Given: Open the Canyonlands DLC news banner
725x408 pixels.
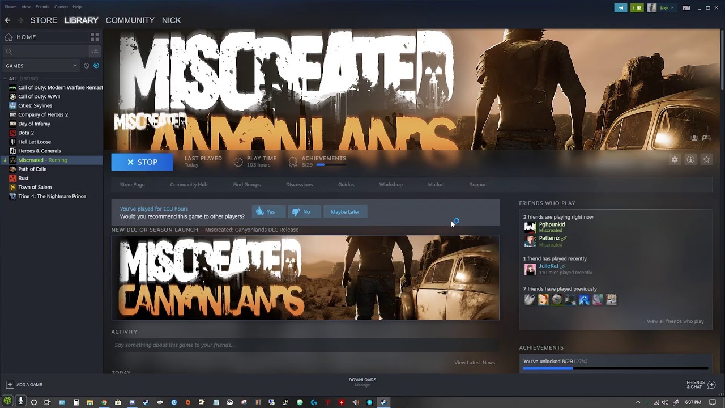Looking at the screenshot, I should click(x=305, y=278).
